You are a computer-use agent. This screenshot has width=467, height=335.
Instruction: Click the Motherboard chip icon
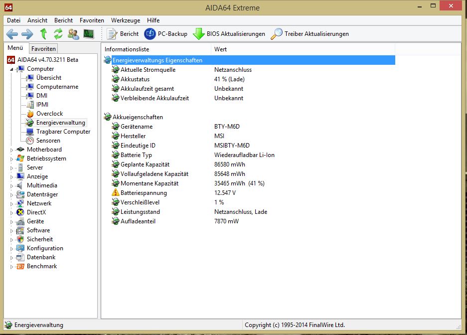[x=20, y=150]
